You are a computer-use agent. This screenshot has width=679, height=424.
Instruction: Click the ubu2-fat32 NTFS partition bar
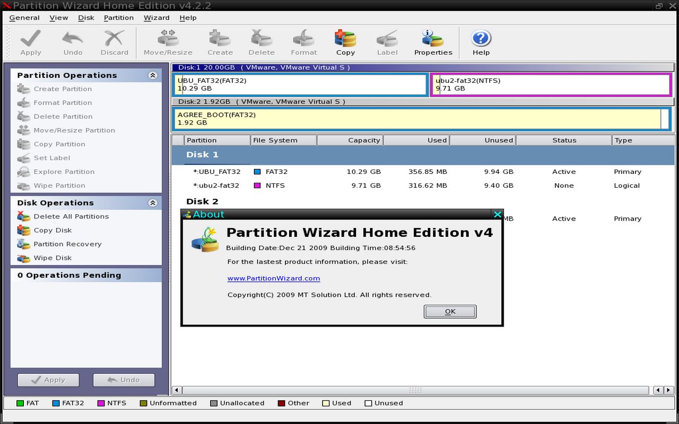click(x=551, y=85)
